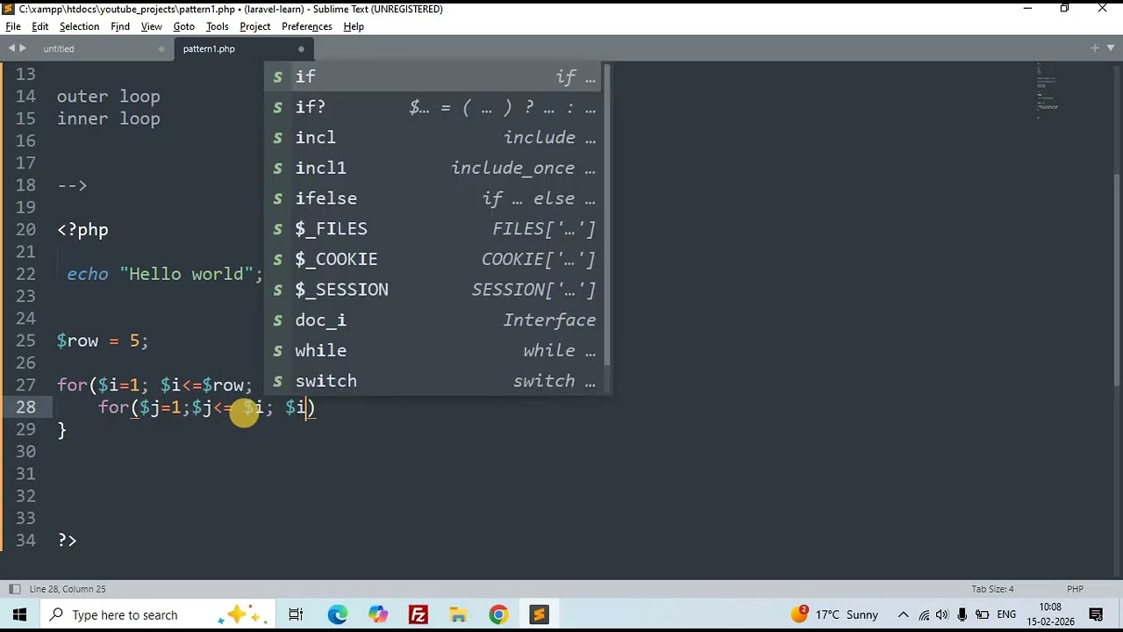Click the '?>' closing tag

coord(67,541)
